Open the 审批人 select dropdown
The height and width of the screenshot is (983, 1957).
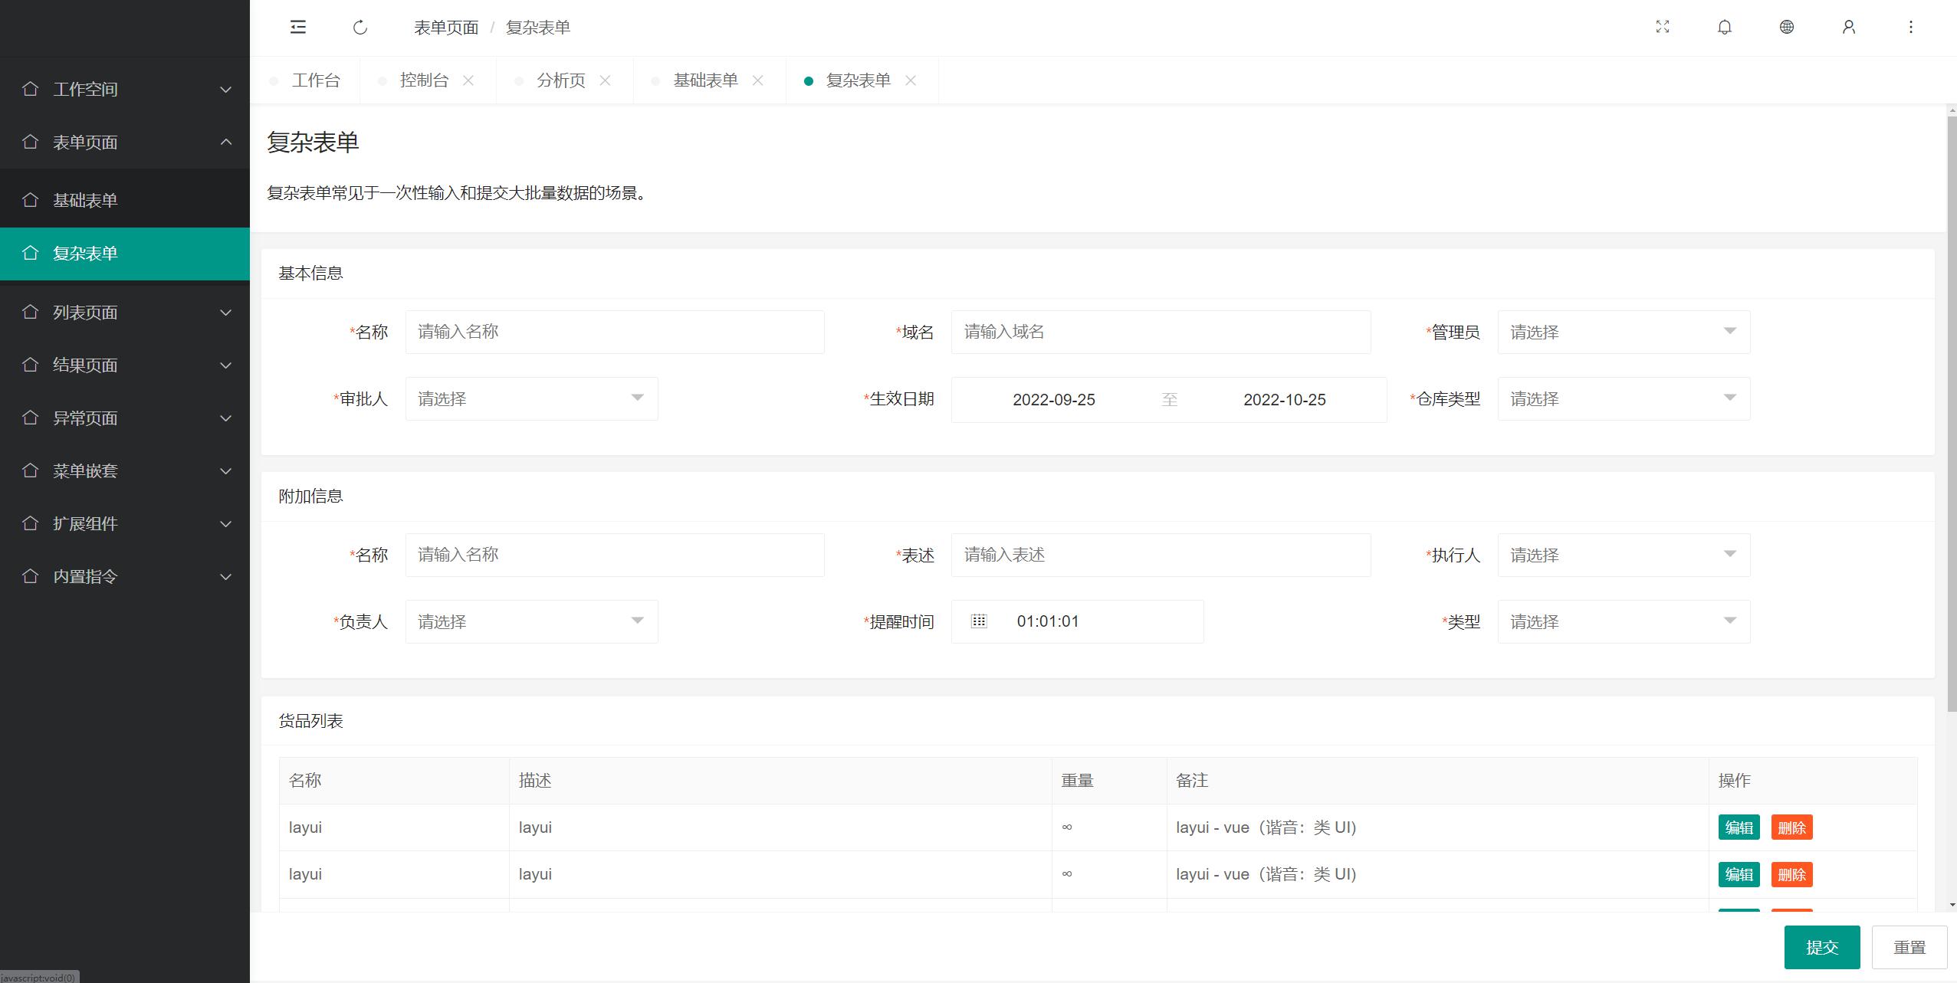pyautogui.click(x=531, y=398)
